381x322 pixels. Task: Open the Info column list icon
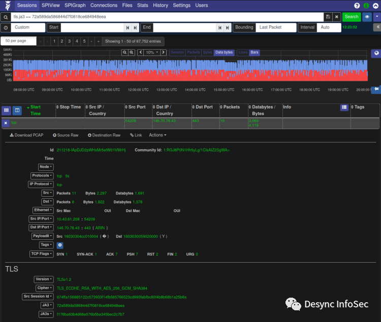point(344,107)
